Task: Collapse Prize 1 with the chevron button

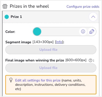Action: (x=93, y=17)
